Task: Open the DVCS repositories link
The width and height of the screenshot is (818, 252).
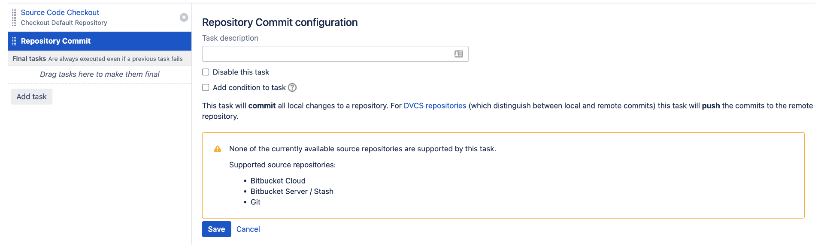Action: [435, 105]
